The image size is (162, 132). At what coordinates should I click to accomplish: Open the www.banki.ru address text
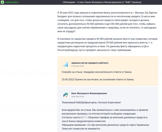coord(12,2)
